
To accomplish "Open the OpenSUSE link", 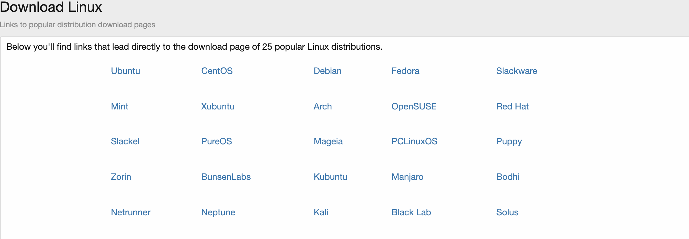I will [x=414, y=106].
